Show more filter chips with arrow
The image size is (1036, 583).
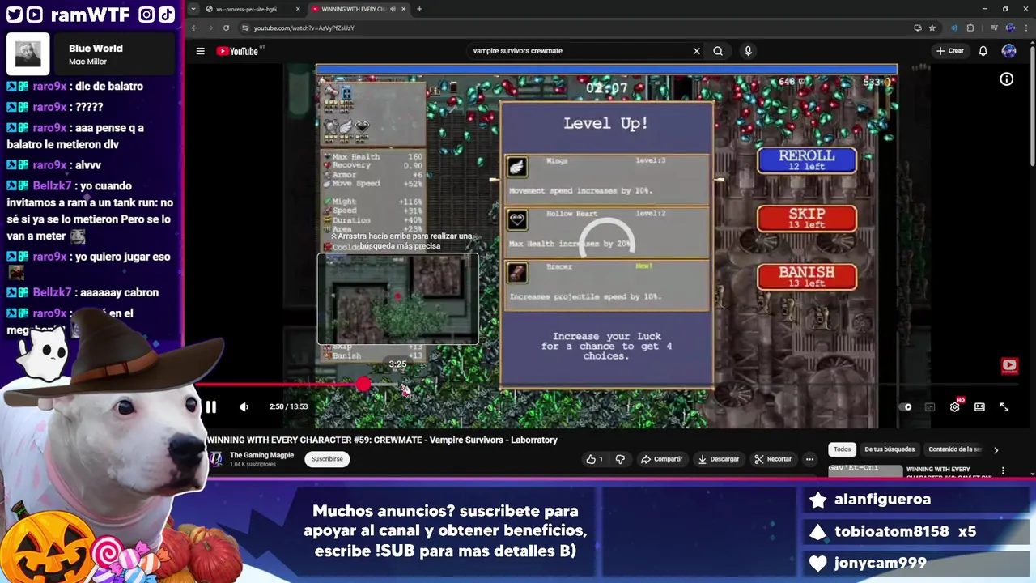coord(996,449)
